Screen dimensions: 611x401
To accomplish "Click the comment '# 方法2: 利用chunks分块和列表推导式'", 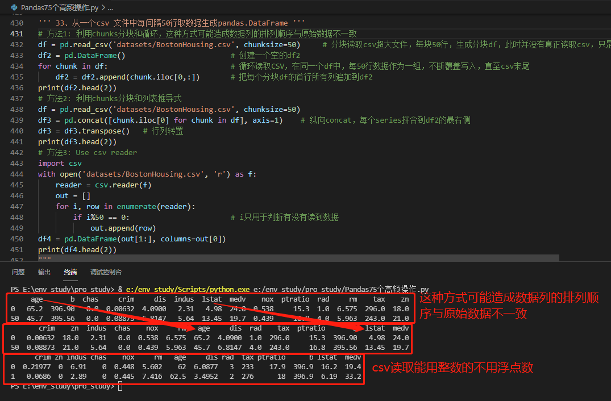I will [110, 98].
